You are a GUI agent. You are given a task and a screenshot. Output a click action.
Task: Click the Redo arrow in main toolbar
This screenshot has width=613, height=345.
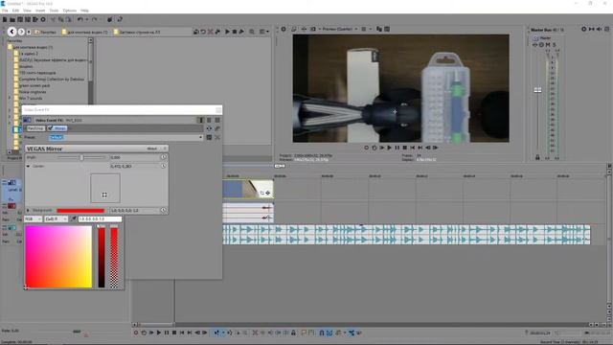(94, 19)
